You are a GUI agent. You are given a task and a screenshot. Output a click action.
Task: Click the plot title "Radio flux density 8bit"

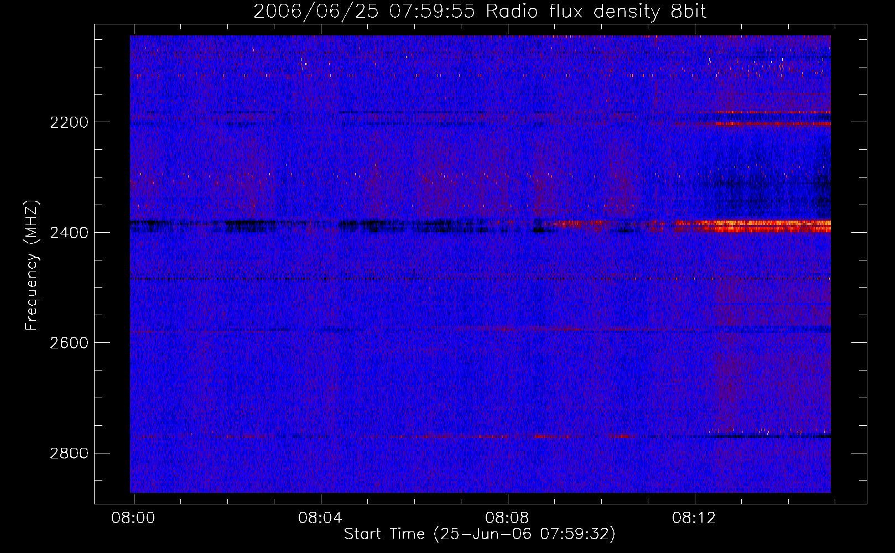click(x=596, y=12)
